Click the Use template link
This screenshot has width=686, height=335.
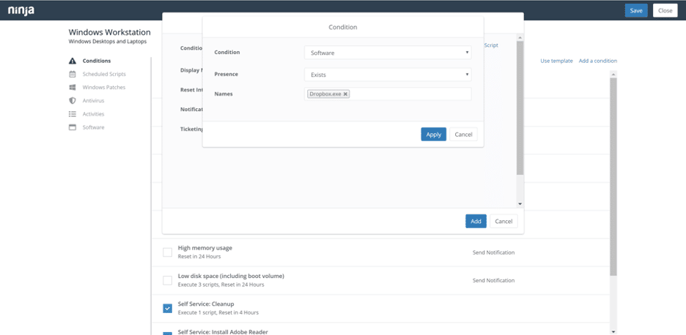click(556, 61)
